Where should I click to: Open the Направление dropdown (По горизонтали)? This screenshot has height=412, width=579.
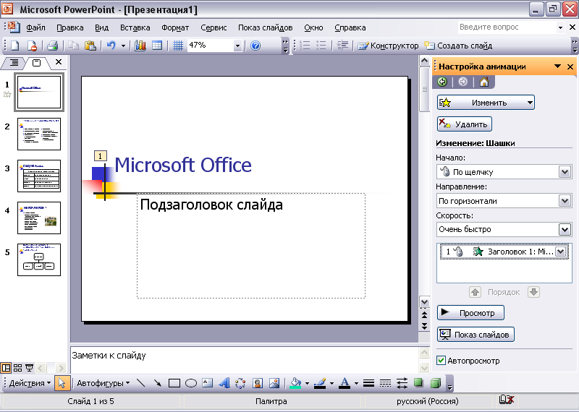click(x=565, y=201)
